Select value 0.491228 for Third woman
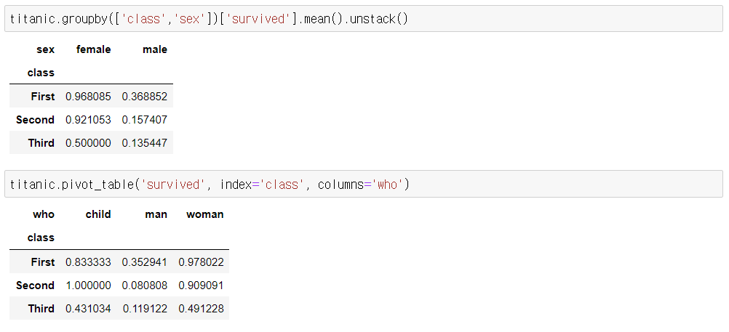Image resolution: width=729 pixels, height=332 pixels. point(201,308)
